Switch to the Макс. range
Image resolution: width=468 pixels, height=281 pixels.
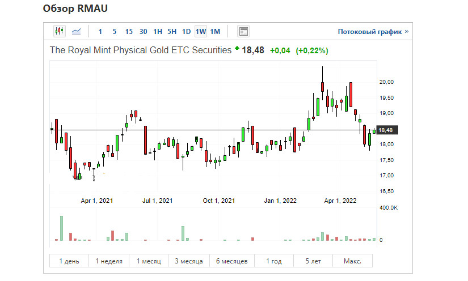(x=352, y=261)
